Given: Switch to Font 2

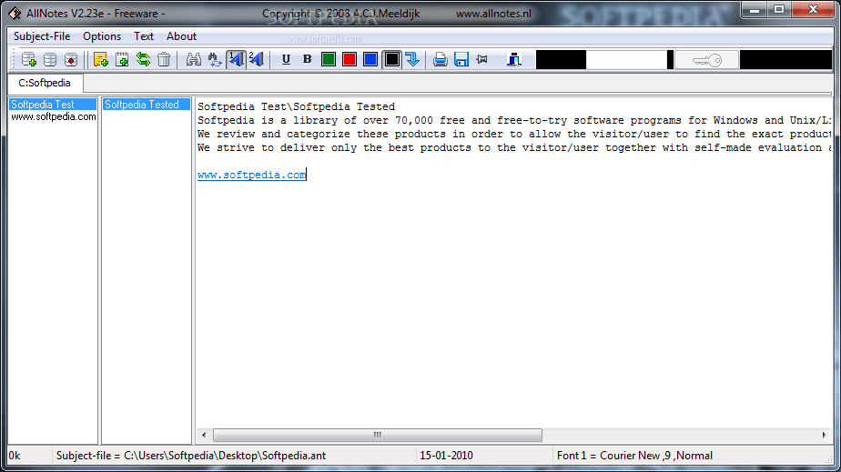Looking at the screenshot, I should point(257,59).
